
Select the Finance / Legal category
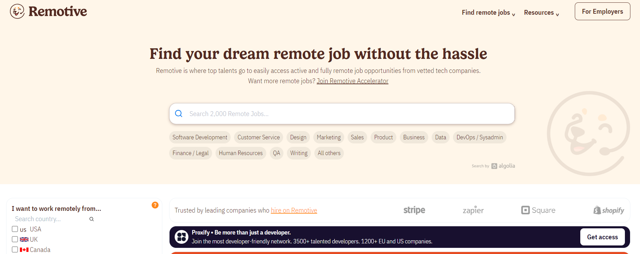pos(190,153)
